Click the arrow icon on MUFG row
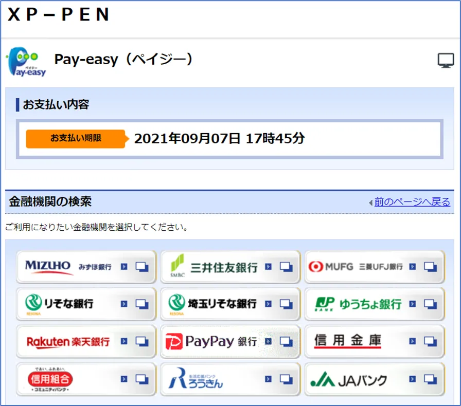 coord(413,266)
